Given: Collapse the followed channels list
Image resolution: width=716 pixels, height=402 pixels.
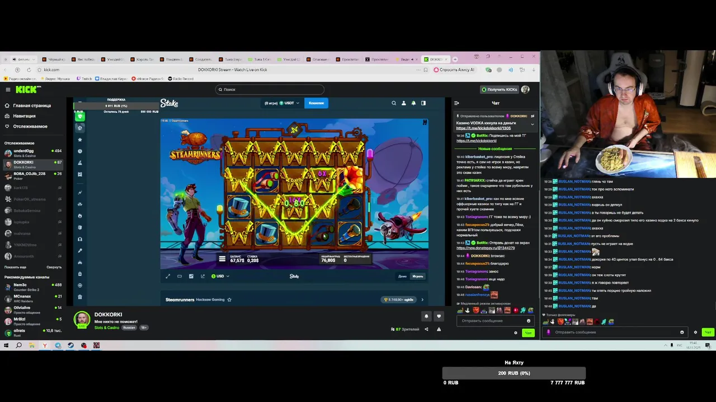Looking at the screenshot, I should point(54,267).
